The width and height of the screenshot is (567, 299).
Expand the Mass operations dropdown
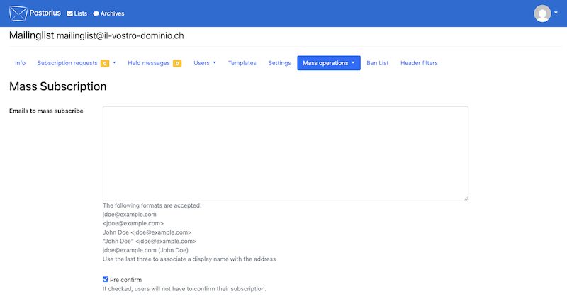[x=329, y=63]
